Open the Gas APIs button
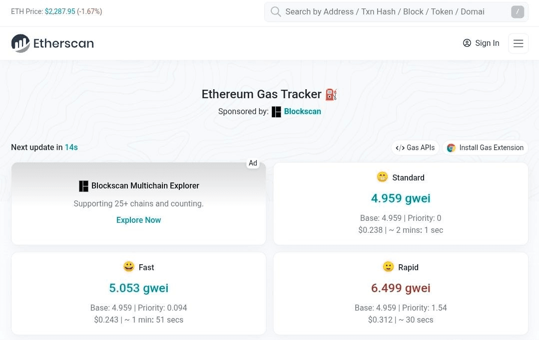Image resolution: width=539 pixels, height=340 pixels. coord(415,148)
